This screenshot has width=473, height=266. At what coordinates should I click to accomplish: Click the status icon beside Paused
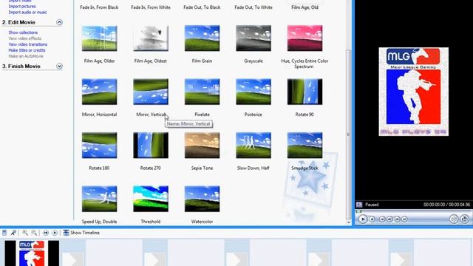pyautogui.click(x=359, y=205)
